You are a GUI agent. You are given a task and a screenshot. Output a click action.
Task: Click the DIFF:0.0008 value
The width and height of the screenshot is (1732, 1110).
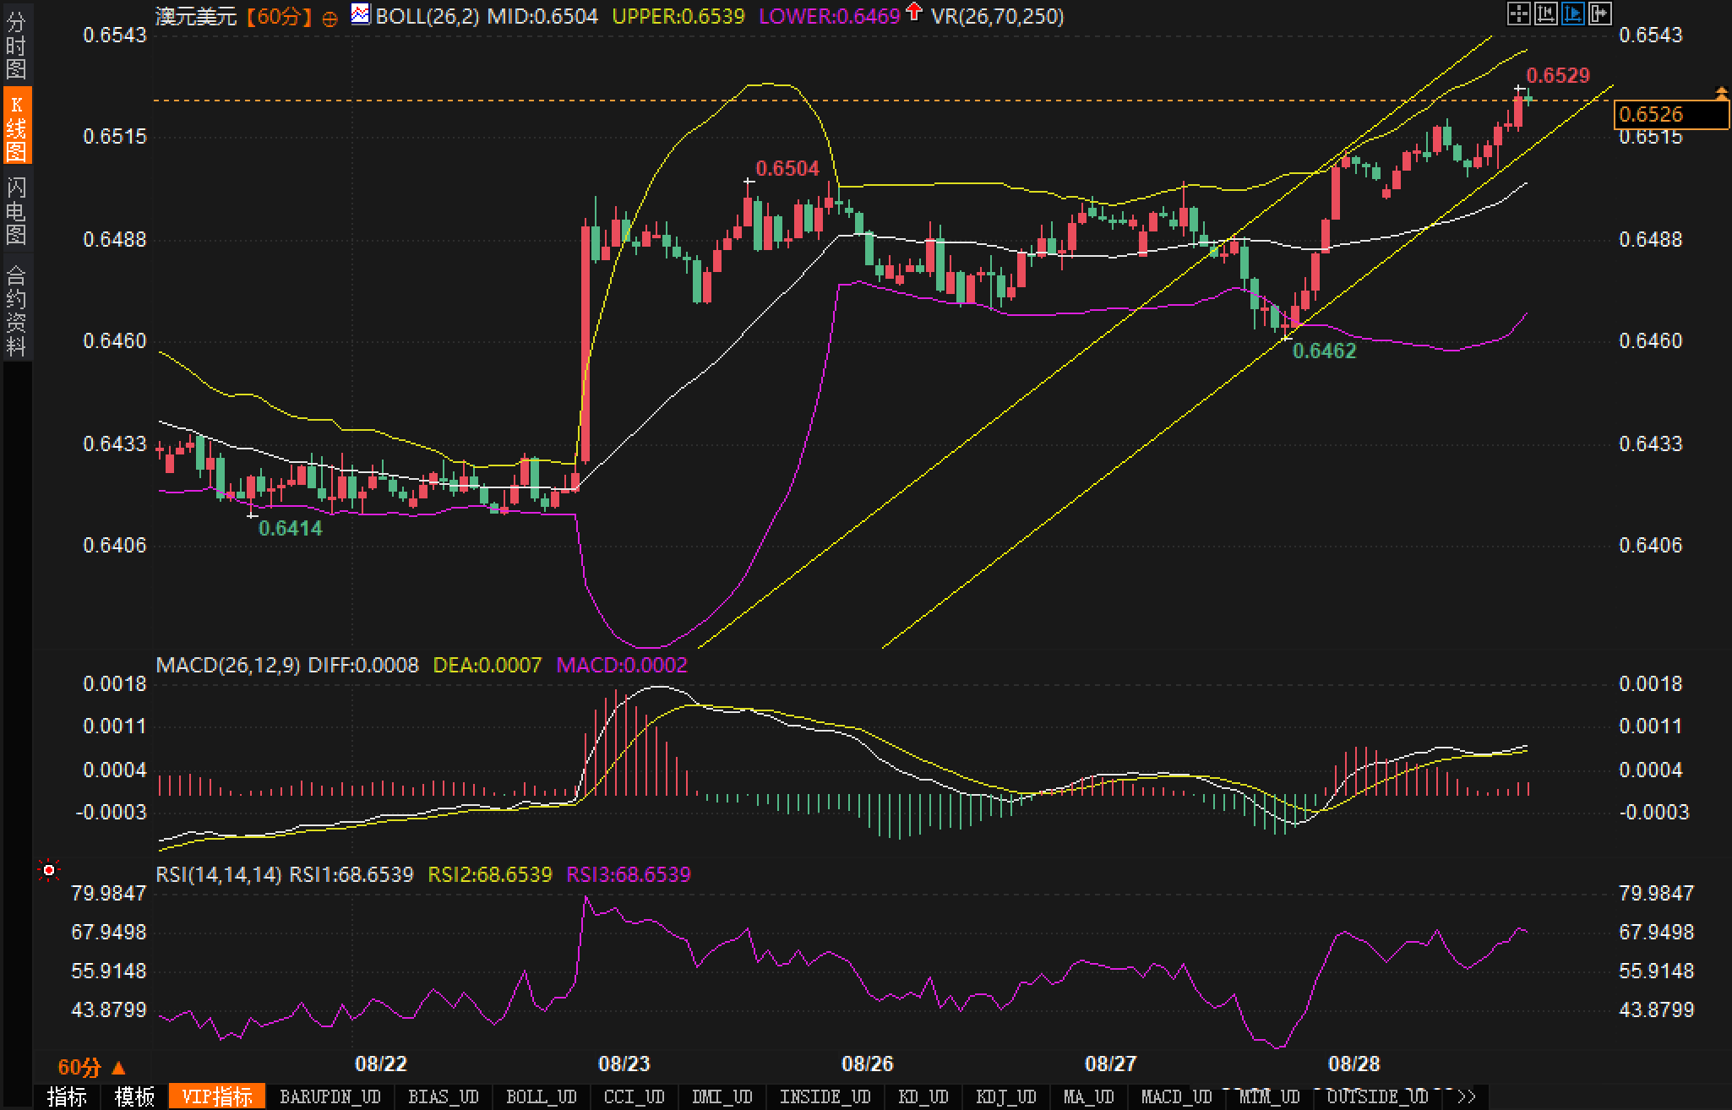point(363,665)
